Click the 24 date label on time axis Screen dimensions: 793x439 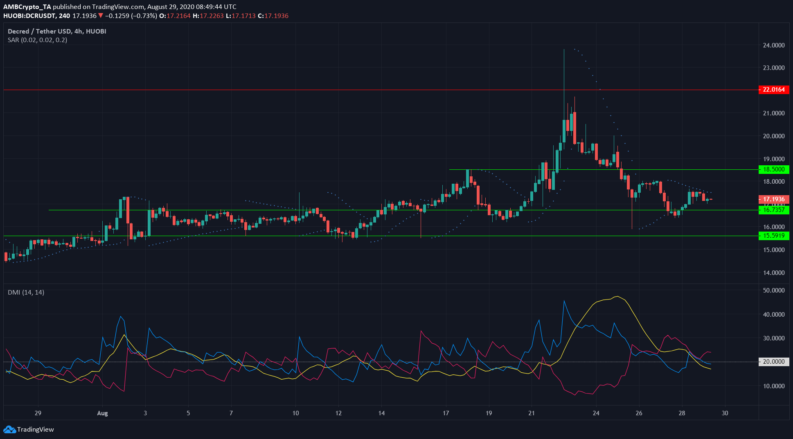pos(596,413)
